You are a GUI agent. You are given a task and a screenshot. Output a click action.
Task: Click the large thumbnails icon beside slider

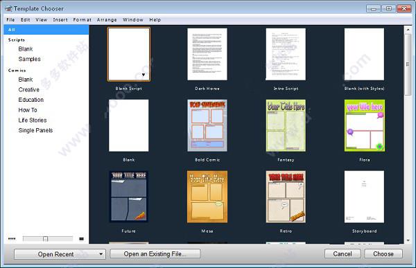81,239
